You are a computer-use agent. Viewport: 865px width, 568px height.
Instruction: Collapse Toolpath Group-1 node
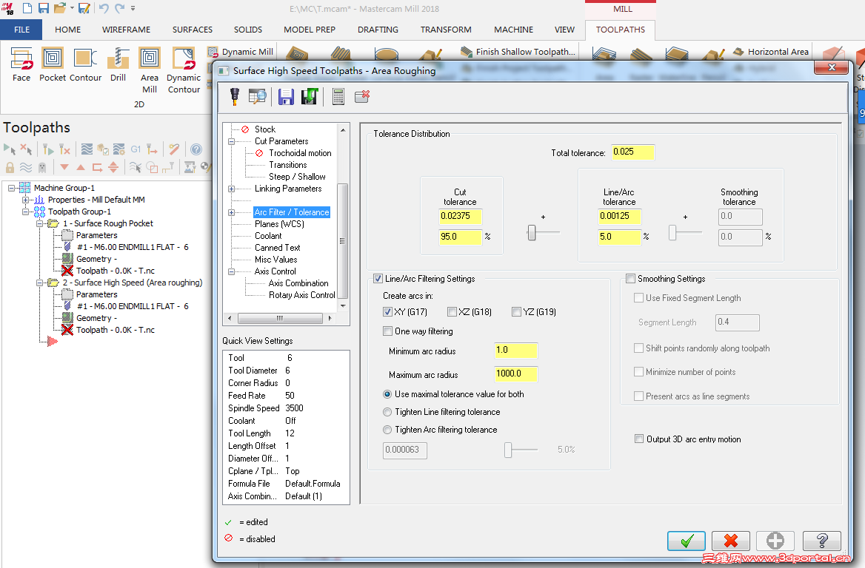click(x=25, y=212)
